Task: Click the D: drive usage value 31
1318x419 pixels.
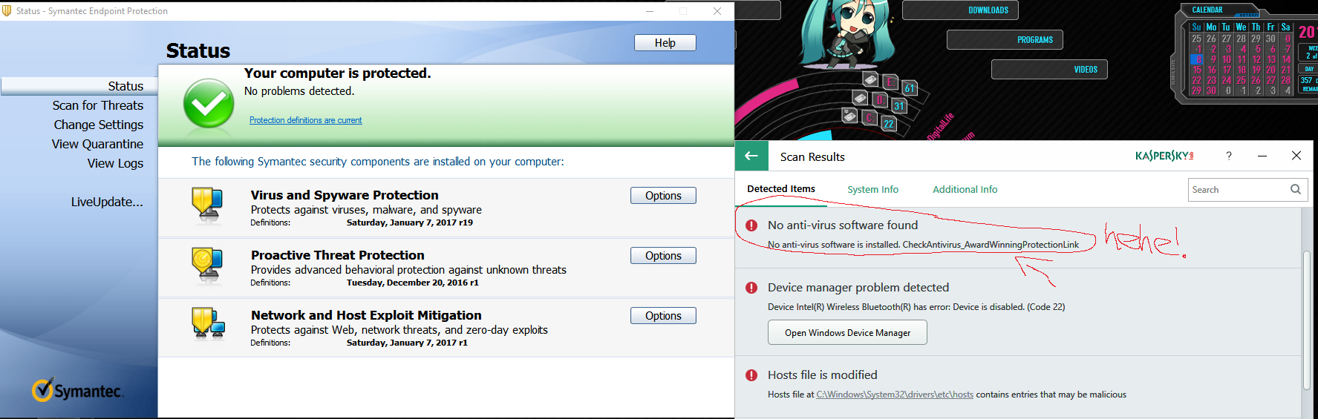Action: [x=899, y=106]
